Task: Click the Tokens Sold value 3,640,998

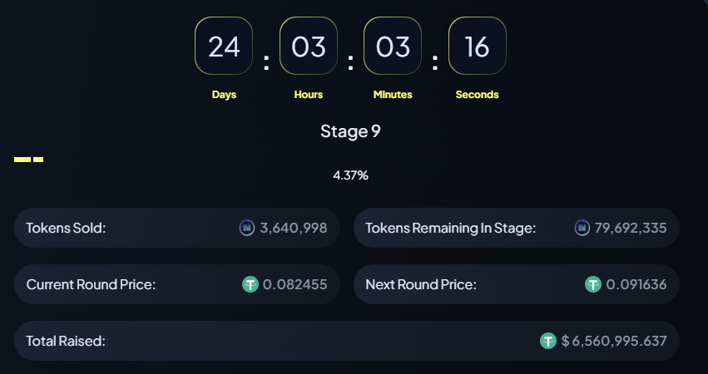Action: (x=294, y=228)
